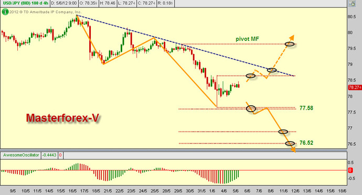Image resolution: width=362 pixels, height=195 pixels.
Task: Click the -0.4443 oscillator value box
Action: 49,155
